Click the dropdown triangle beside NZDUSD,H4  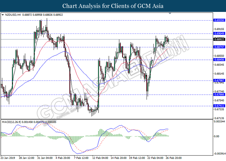click(3, 15)
